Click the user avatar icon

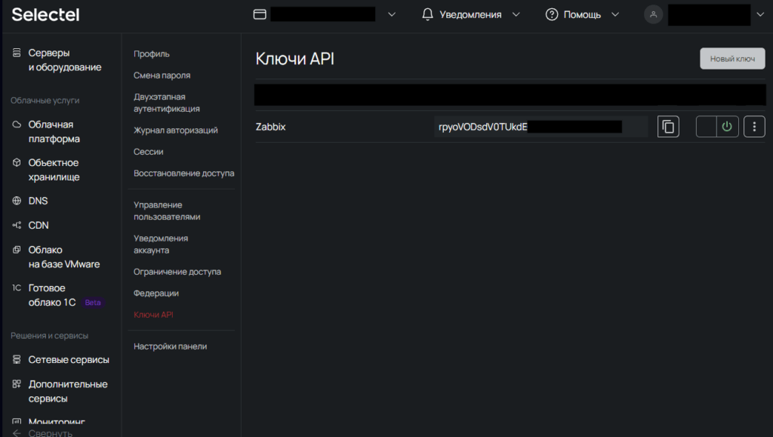653,14
